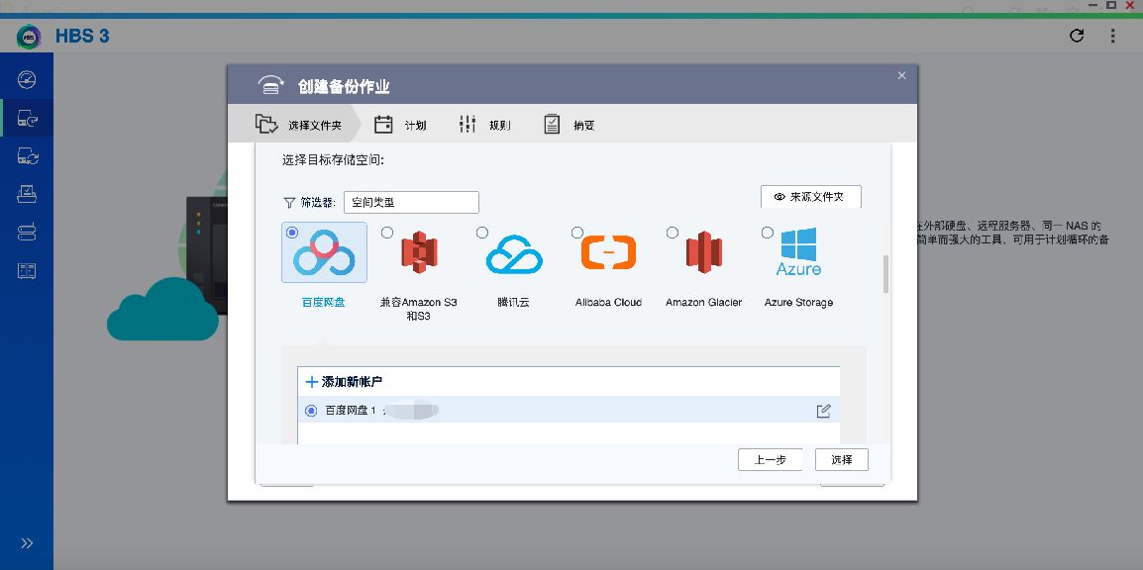Open the Jobs sidebar icon

click(x=27, y=194)
